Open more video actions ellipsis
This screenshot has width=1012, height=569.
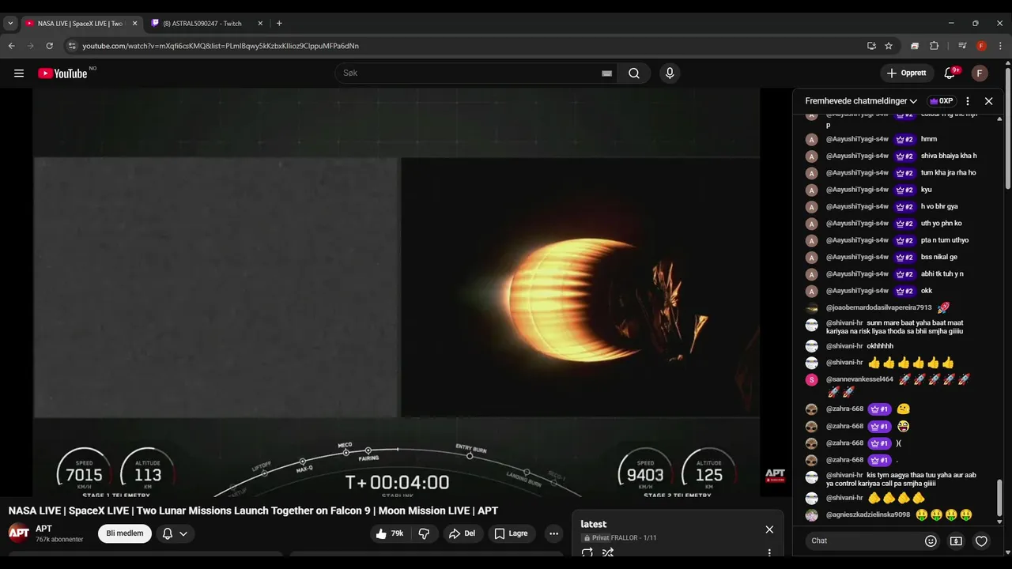[553, 533]
